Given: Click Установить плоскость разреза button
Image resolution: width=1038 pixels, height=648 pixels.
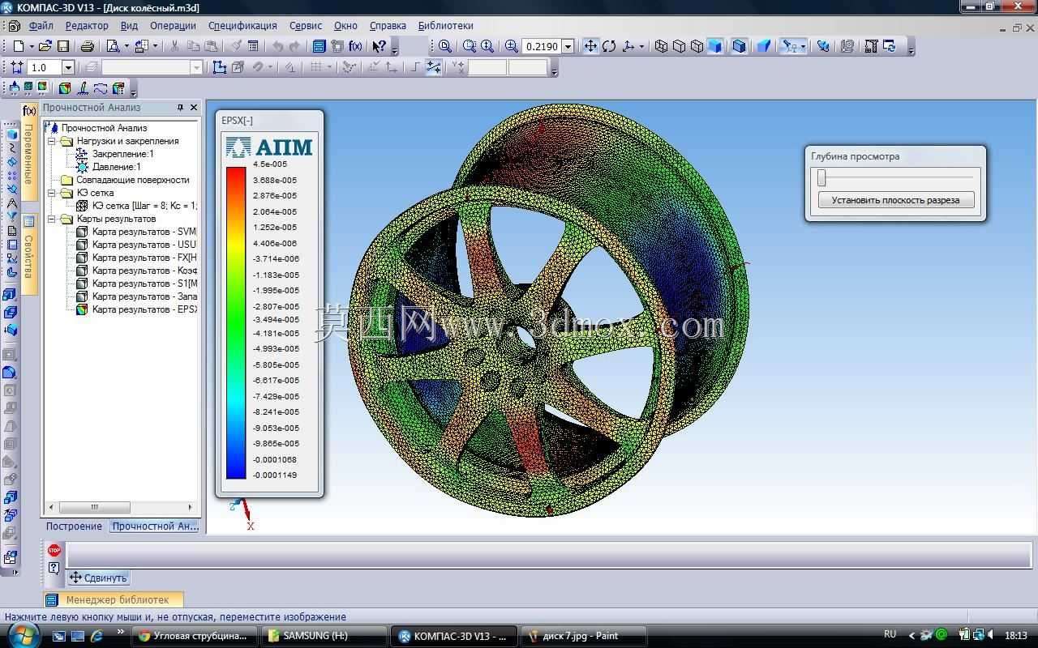Looking at the screenshot, I should (895, 200).
